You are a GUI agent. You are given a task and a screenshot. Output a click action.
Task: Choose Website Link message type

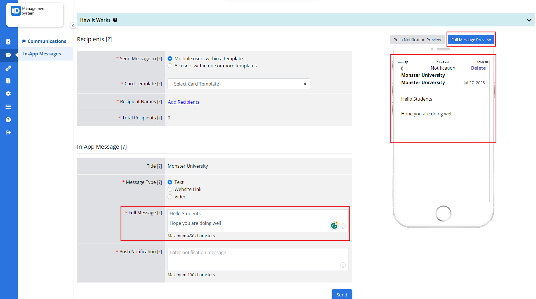[x=170, y=189]
